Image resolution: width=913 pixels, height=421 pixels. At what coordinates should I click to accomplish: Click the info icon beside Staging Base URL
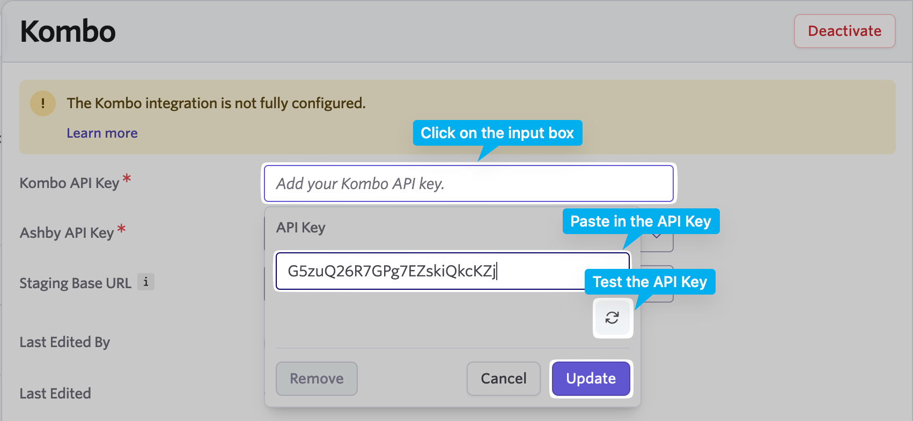146,282
